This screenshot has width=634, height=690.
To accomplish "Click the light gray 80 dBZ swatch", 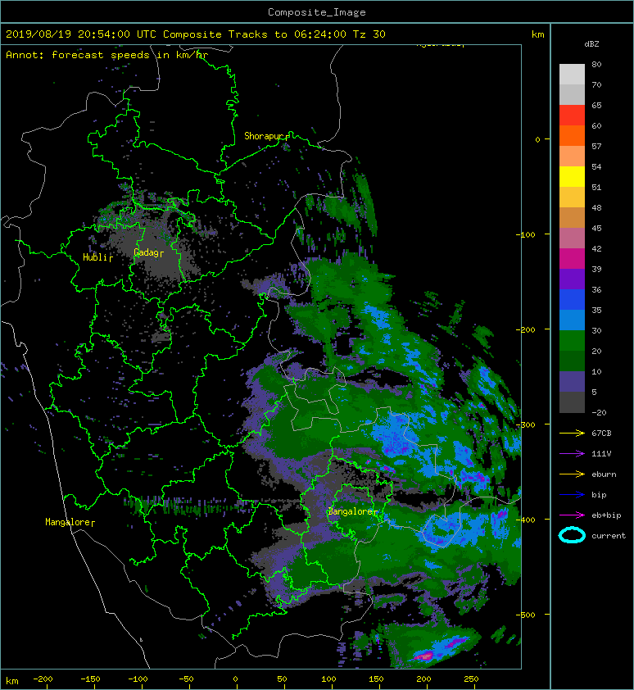I will coord(572,75).
